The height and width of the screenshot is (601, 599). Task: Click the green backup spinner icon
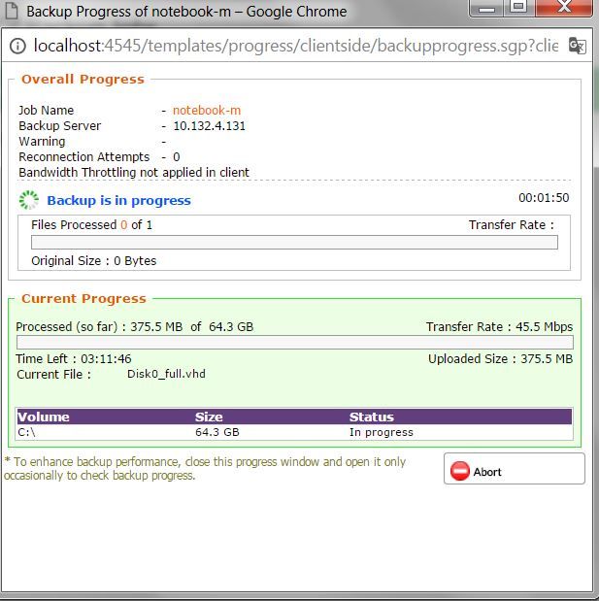click(29, 200)
